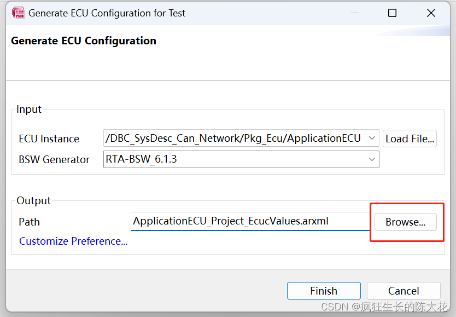
Task: Maximize the dialog window
Action: coord(392,13)
